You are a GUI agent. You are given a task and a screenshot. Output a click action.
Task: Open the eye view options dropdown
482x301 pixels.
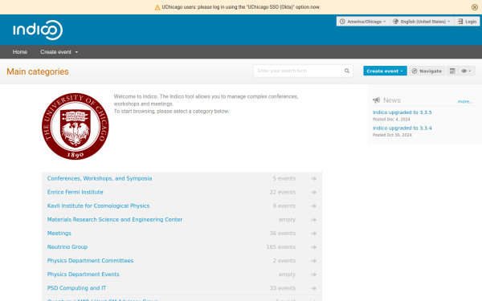466,71
